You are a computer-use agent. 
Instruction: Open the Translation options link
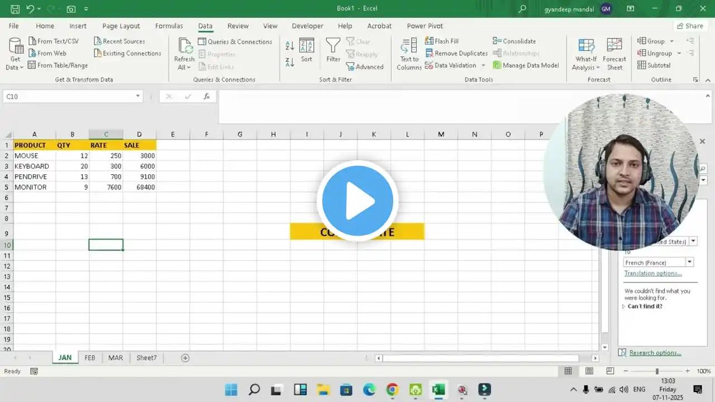pos(653,274)
